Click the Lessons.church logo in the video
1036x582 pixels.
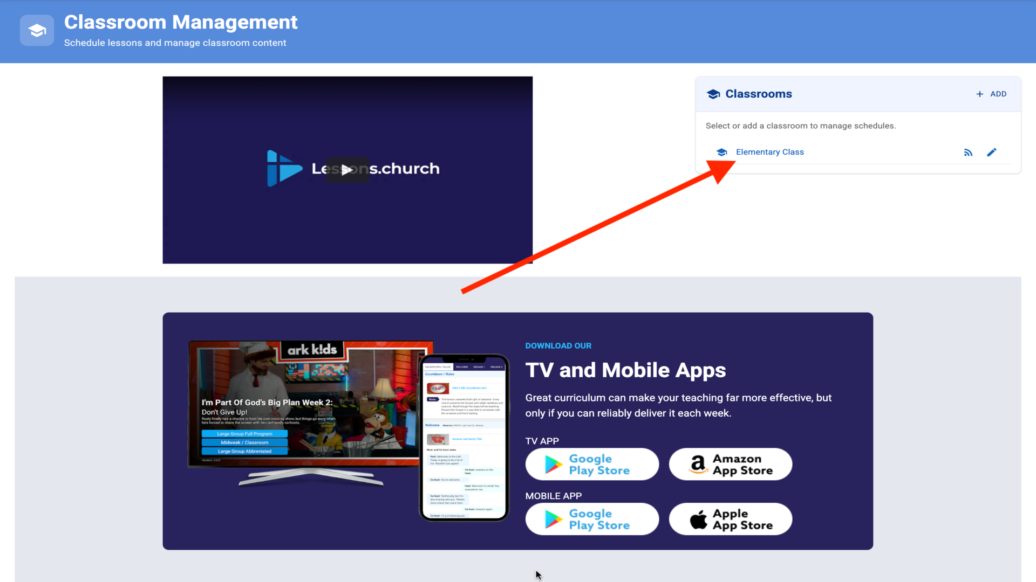(x=284, y=169)
